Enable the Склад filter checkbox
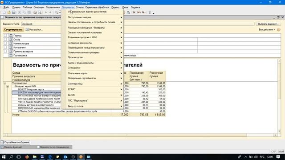 [5, 40]
